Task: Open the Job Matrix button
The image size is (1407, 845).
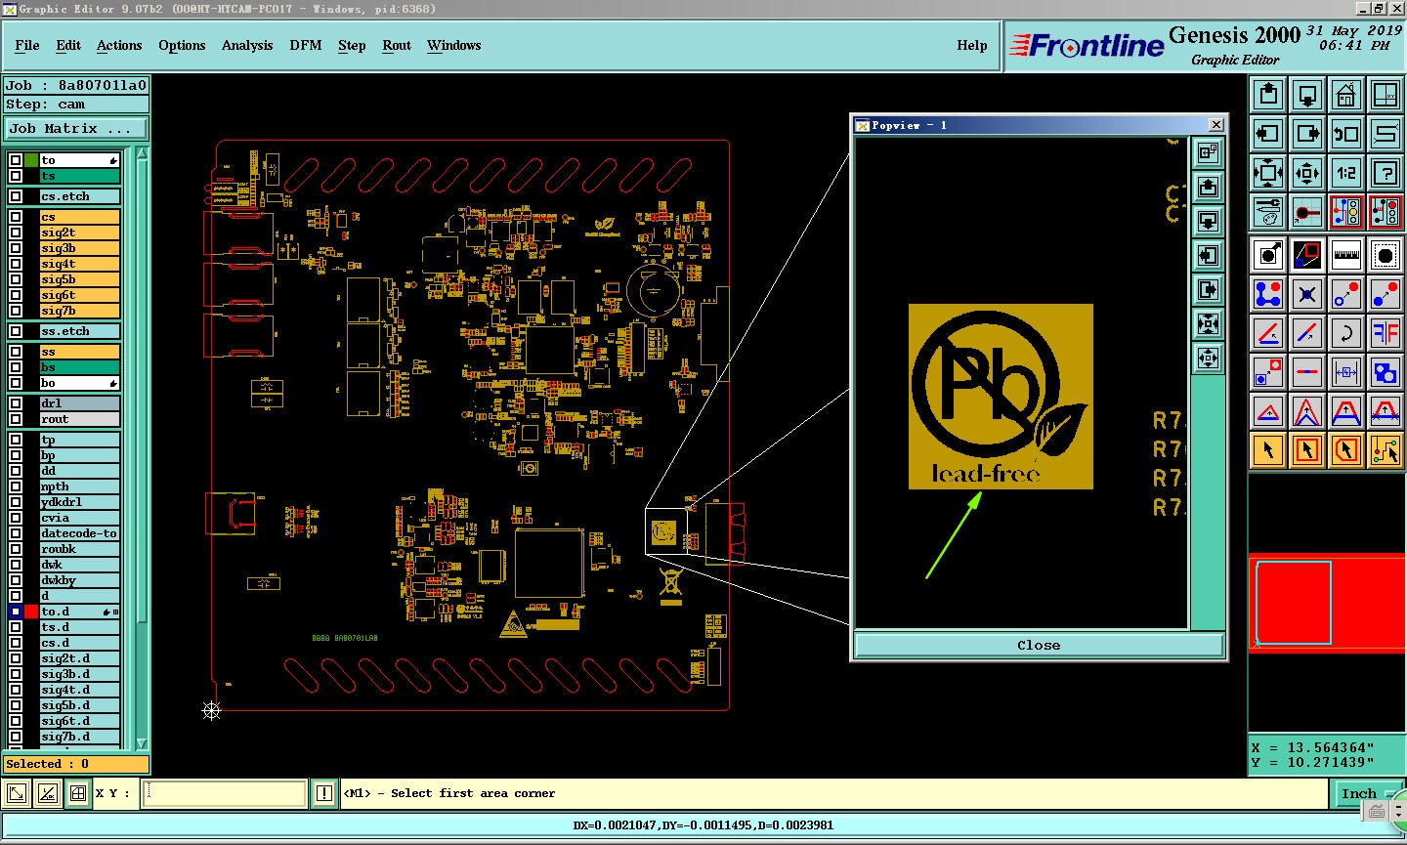Action: click(x=75, y=128)
